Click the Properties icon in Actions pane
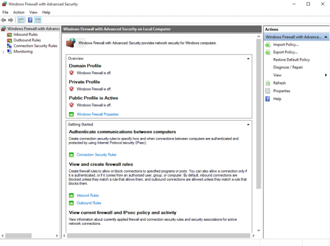 pos(268,91)
